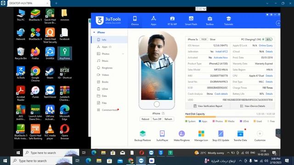The height and width of the screenshot is (165, 294).
Task: Select Music in the sidebar
Action: (109, 61)
